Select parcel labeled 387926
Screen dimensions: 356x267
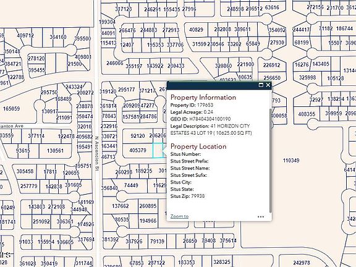coord(134,241)
